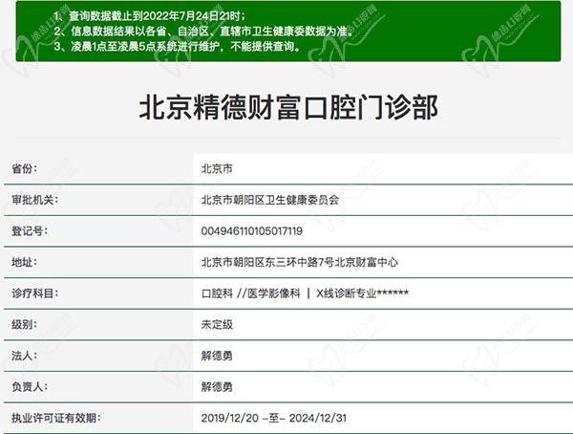573x434 pixels.
Task: Click the notice line about 卫生健康委数据为准
Action: tap(203, 32)
